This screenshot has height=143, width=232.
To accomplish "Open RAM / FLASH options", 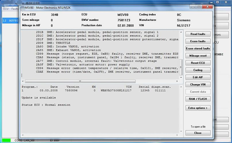I will pyautogui.click(x=198, y=99).
